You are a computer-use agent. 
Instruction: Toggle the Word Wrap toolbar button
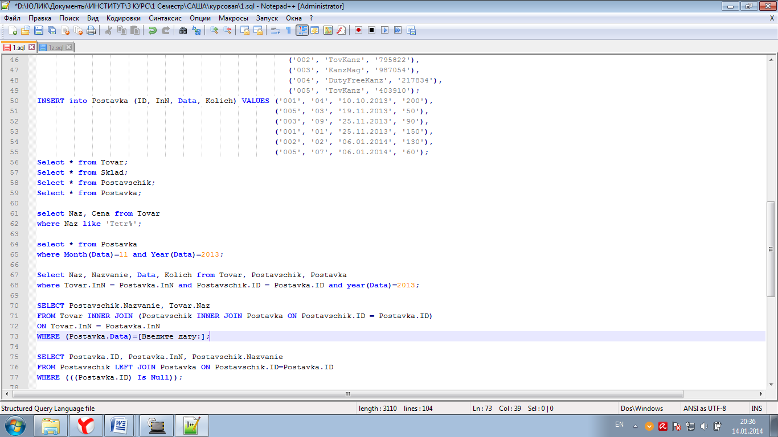point(275,30)
